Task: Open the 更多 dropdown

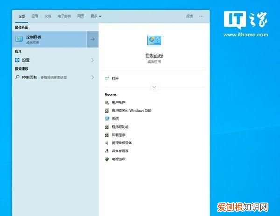Action: [96, 16]
